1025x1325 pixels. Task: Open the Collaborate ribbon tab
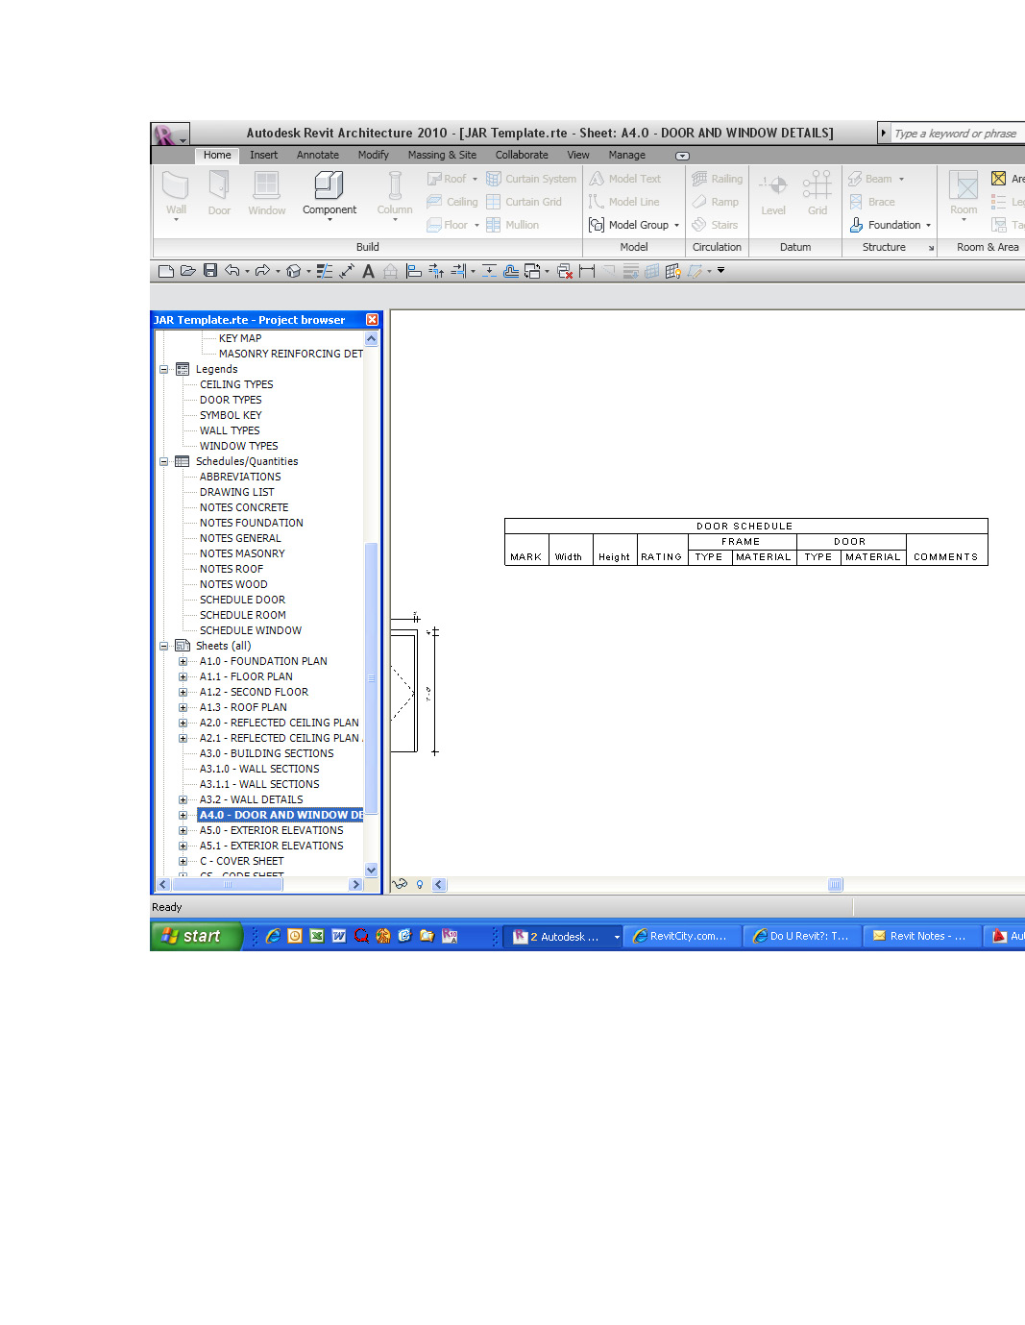tap(522, 155)
